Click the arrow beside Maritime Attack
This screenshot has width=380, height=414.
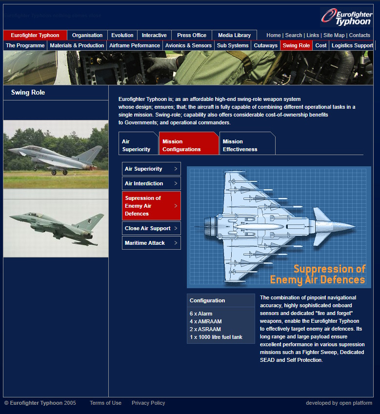click(176, 243)
